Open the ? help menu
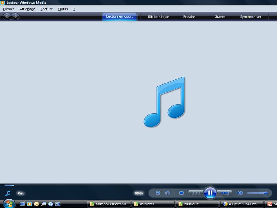This screenshot has height=208, width=277. pyautogui.click(x=74, y=9)
